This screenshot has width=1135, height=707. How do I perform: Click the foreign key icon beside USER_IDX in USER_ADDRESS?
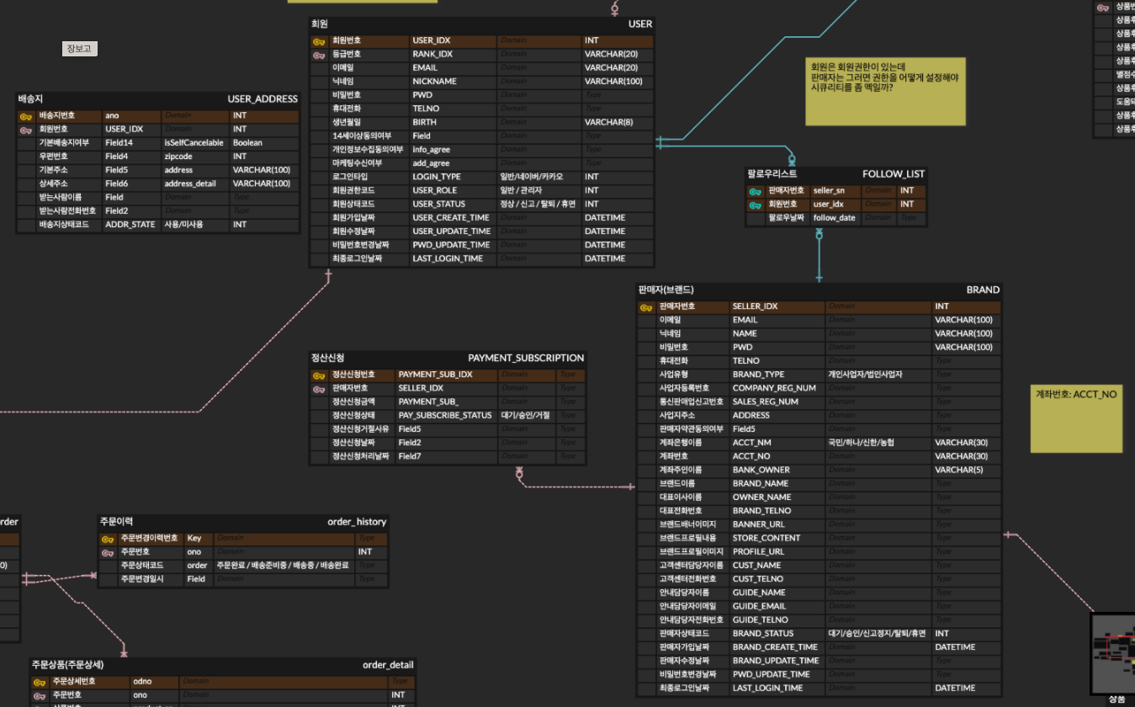tap(26, 130)
